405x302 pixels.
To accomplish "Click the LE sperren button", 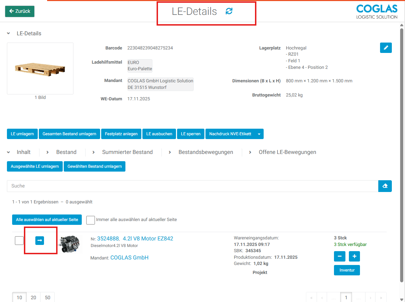I will (191, 134).
